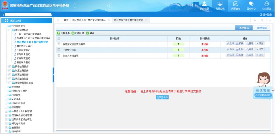
Task: Expand the 发票使用 tree node
Action: (6, 87)
